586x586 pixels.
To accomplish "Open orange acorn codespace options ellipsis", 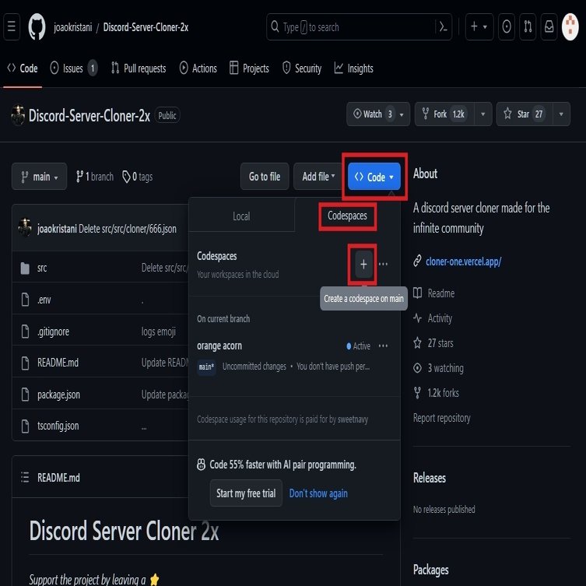I will click(x=383, y=346).
